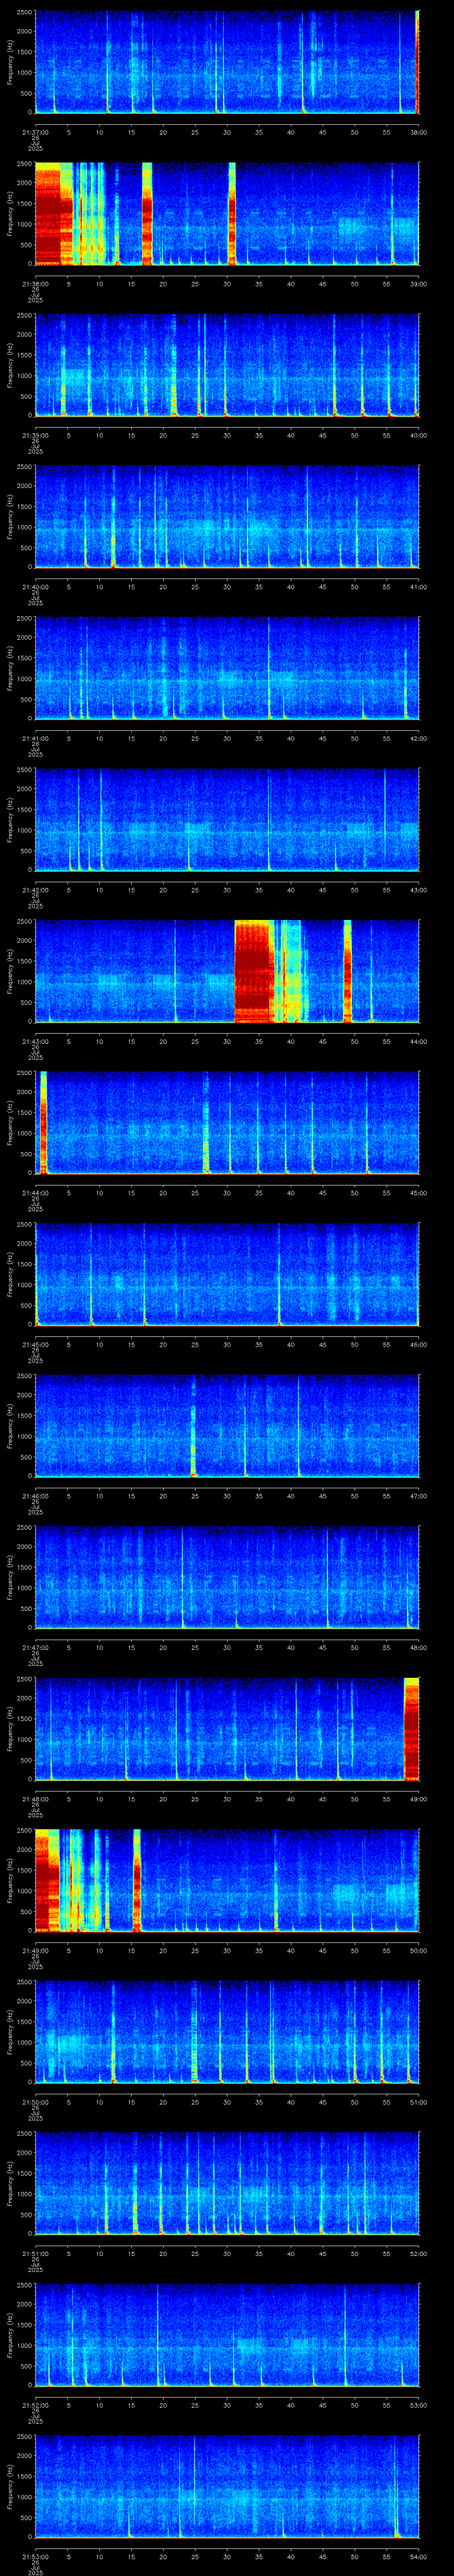Image resolution: width=454 pixels, height=2576 pixels.
Task: Select the 21:47:00 start time label
Action: click(35, 1647)
